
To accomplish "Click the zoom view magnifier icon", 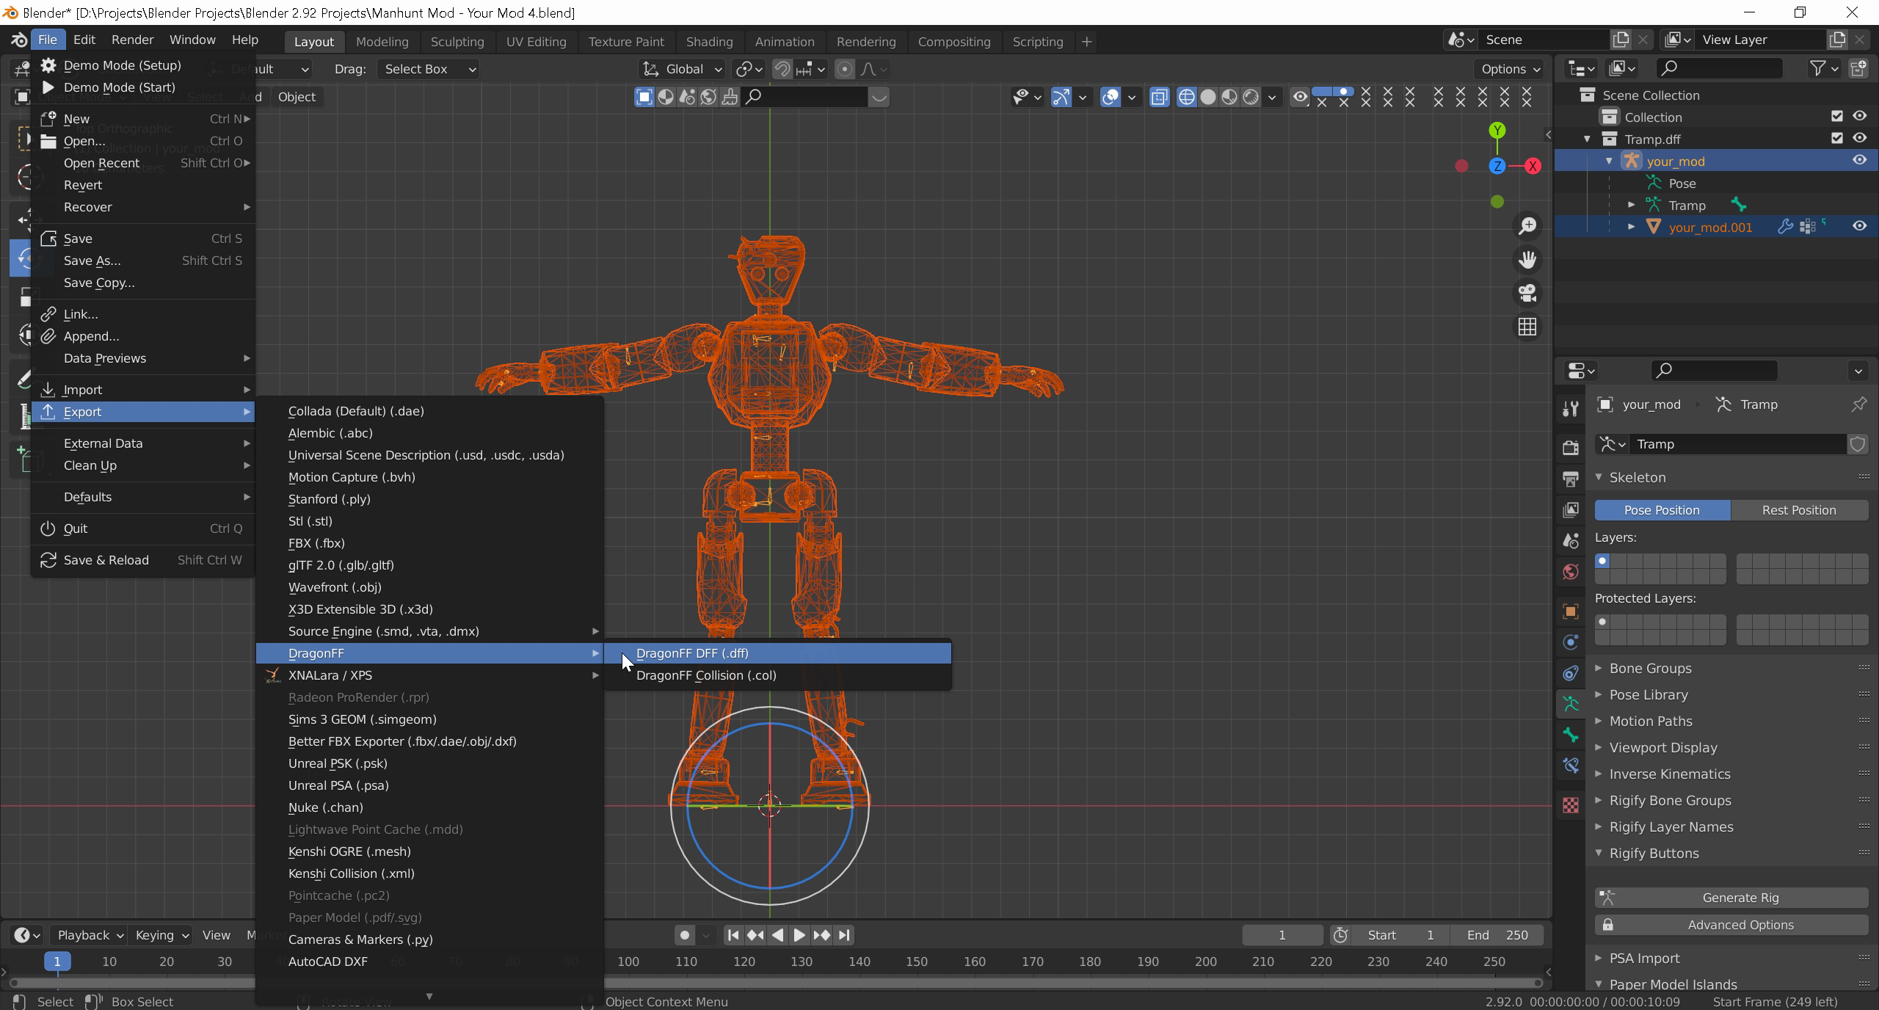I will tap(1527, 226).
